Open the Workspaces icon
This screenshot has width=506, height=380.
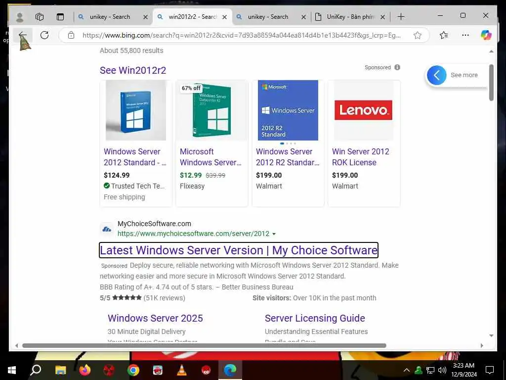point(40,17)
